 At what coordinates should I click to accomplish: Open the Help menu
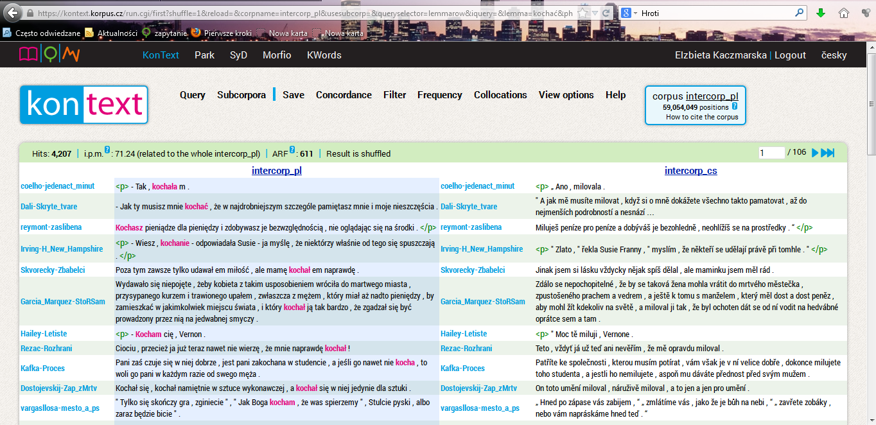click(615, 95)
